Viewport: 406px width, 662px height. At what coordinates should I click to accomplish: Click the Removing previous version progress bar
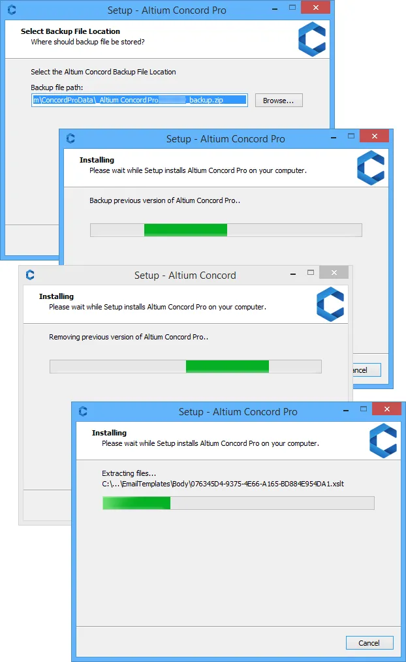185,366
